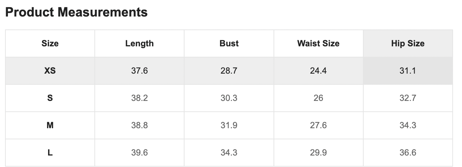The width and height of the screenshot is (462, 167).
Task: Select the Hip Size column header
Action: [408, 43]
